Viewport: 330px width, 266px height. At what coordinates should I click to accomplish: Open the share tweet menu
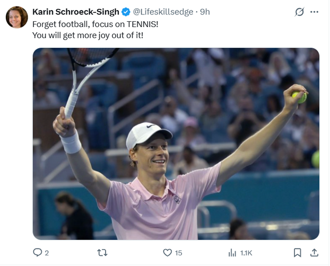tap(314, 253)
